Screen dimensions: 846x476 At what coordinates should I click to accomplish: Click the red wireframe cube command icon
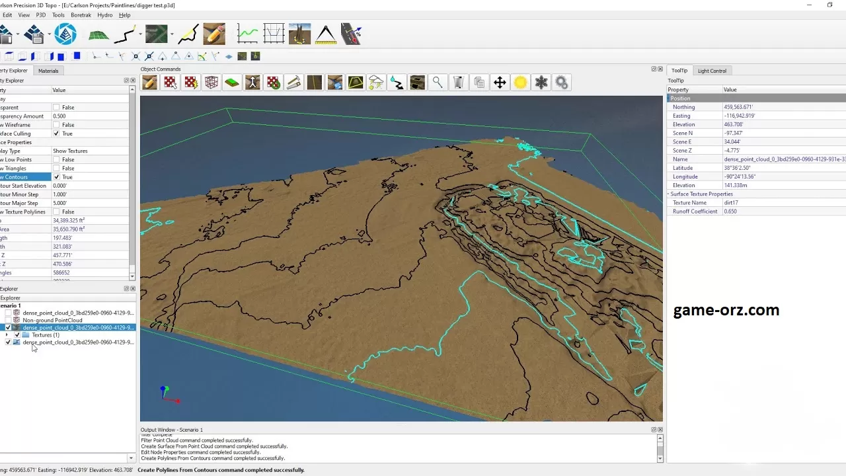211,83
